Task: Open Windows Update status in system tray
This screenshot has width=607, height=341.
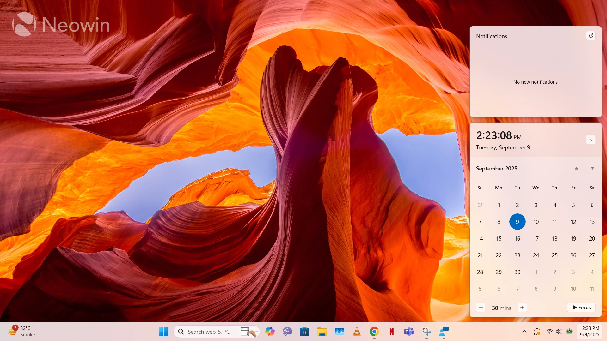Action: [537, 332]
